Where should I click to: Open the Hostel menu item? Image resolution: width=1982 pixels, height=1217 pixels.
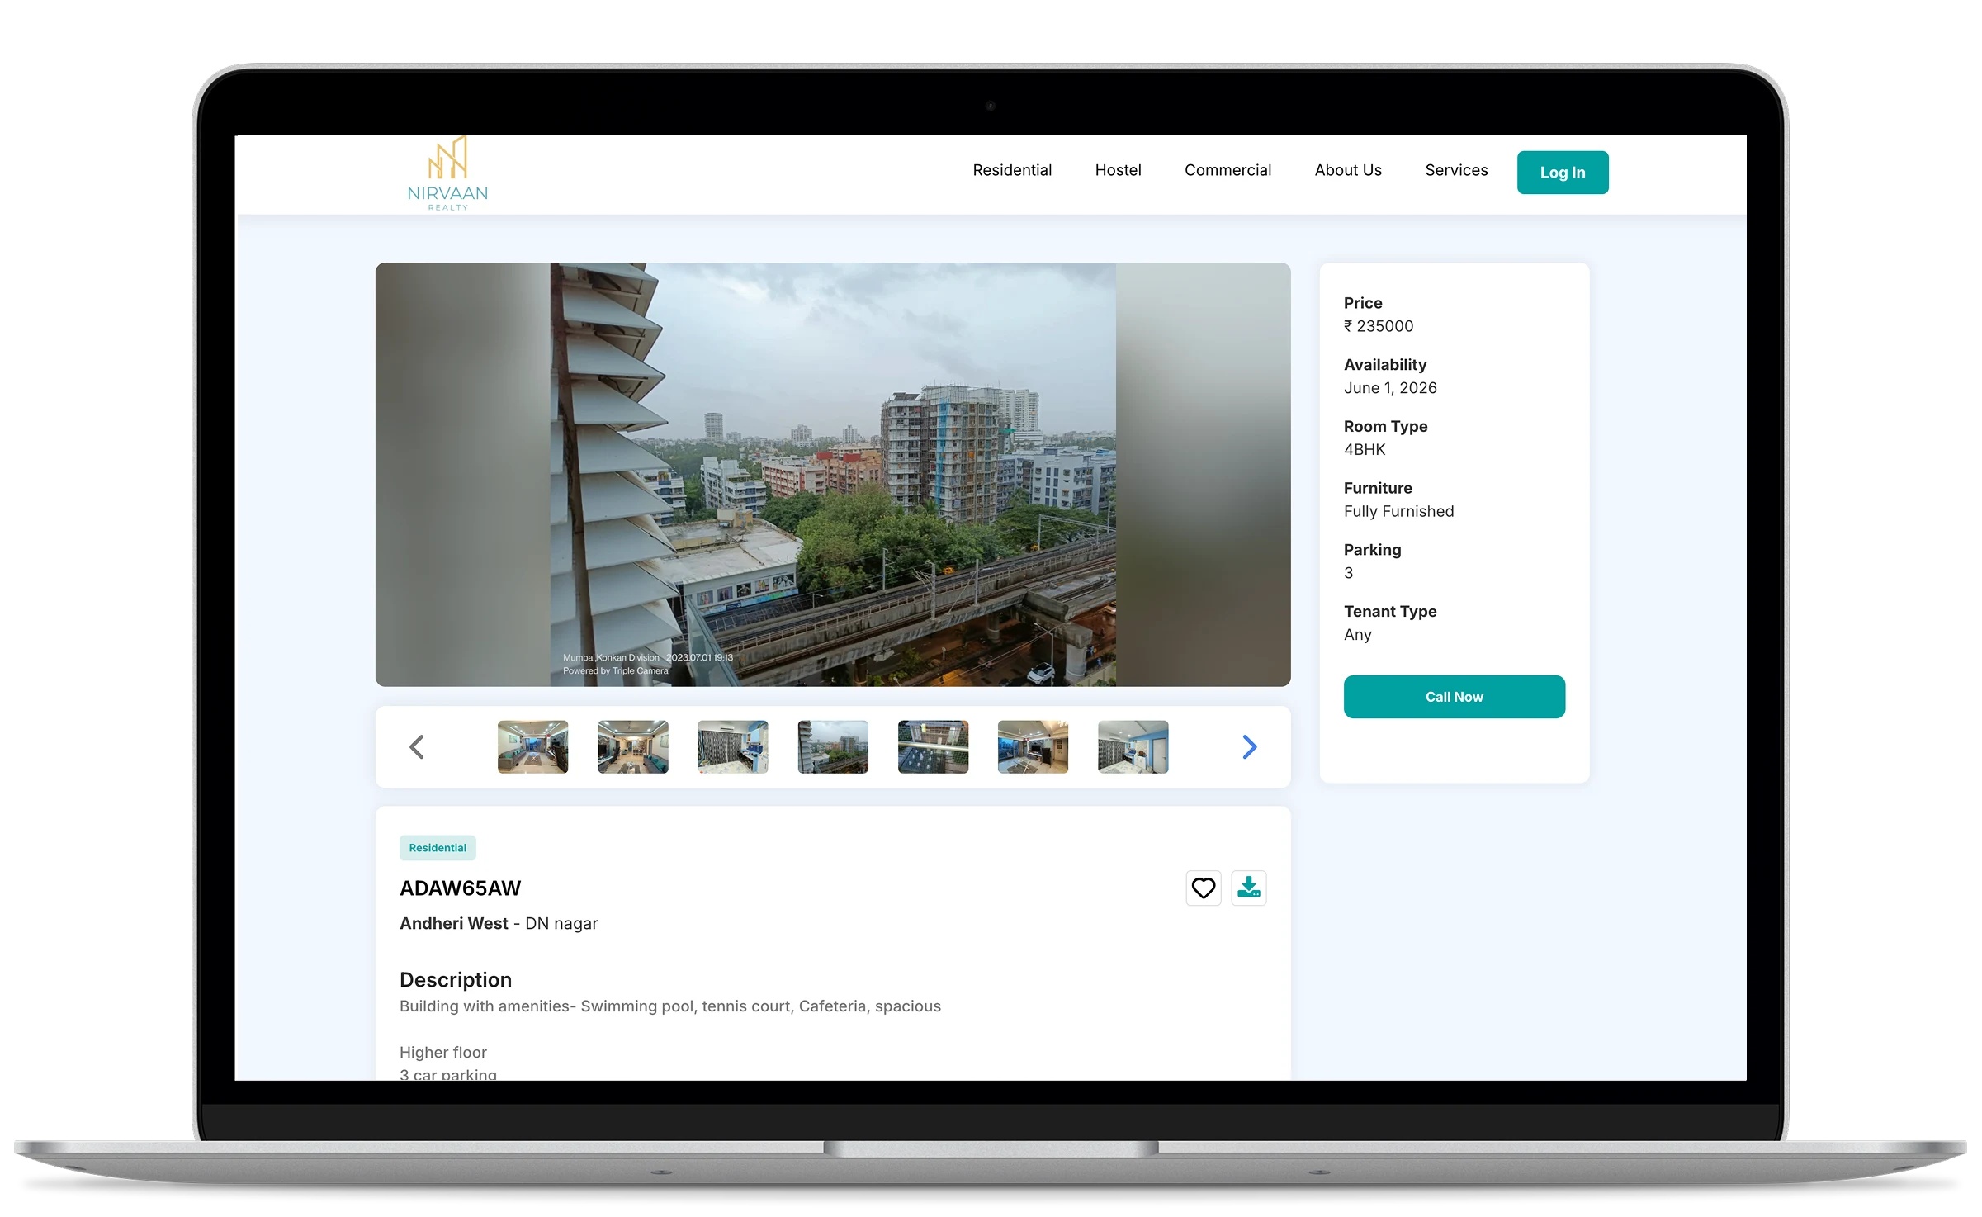coord(1118,170)
